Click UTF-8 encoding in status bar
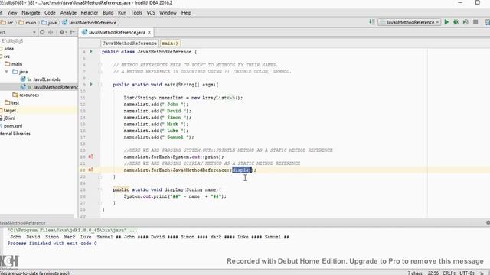Image resolution: width=490 pixels, height=275 pixels. (467, 273)
